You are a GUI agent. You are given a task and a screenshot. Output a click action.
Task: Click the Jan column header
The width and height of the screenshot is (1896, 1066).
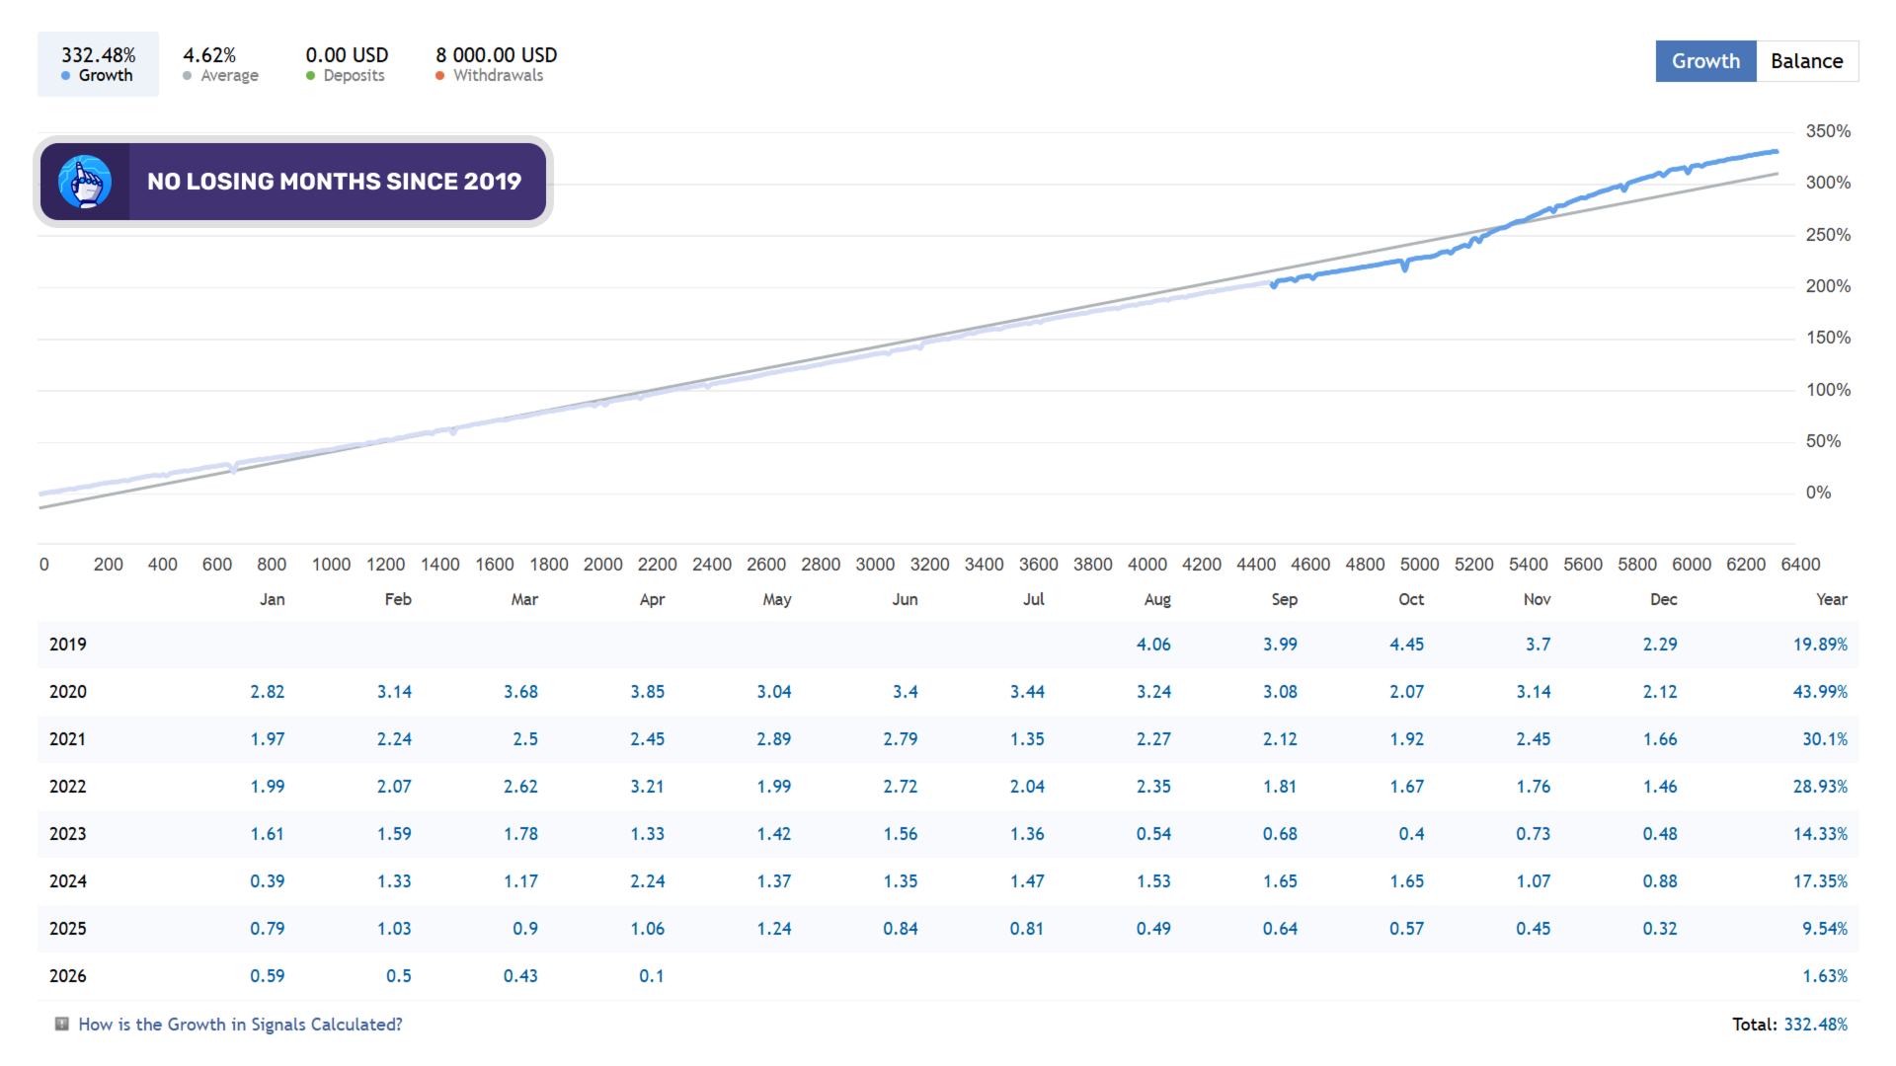point(272,599)
